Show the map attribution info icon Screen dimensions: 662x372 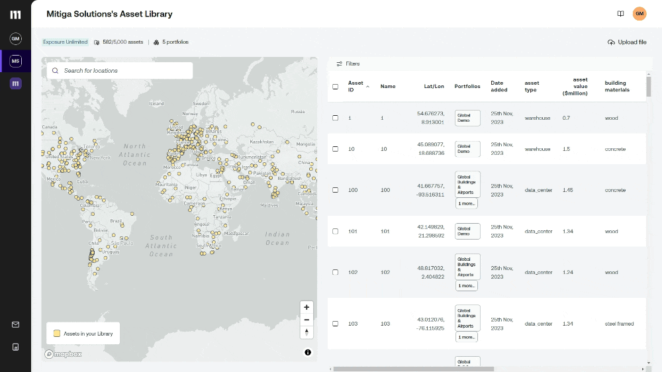[x=308, y=352]
